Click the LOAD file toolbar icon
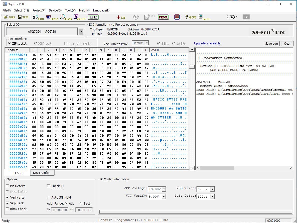 (9, 17)
